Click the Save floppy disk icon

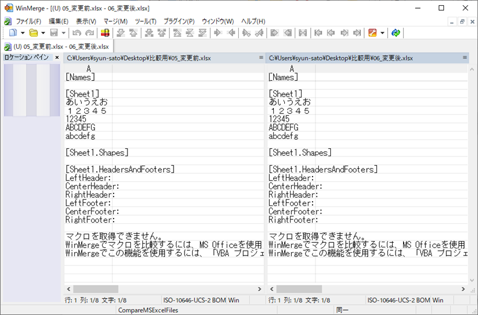click(x=54, y=33)
